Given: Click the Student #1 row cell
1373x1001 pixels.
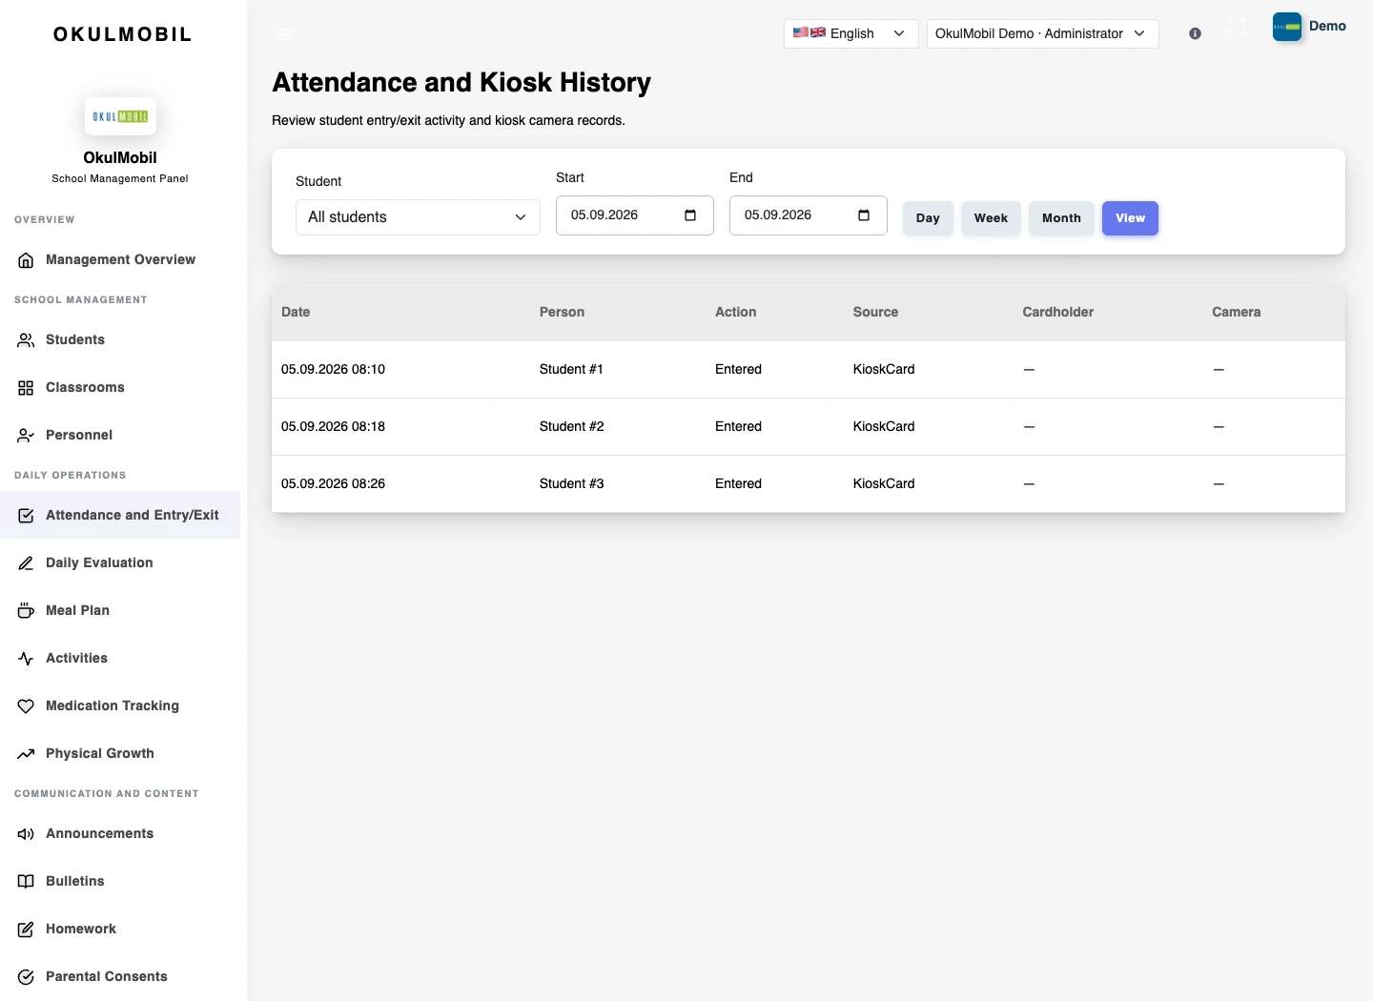Looking at the screenshot, I should coord(571,369).
